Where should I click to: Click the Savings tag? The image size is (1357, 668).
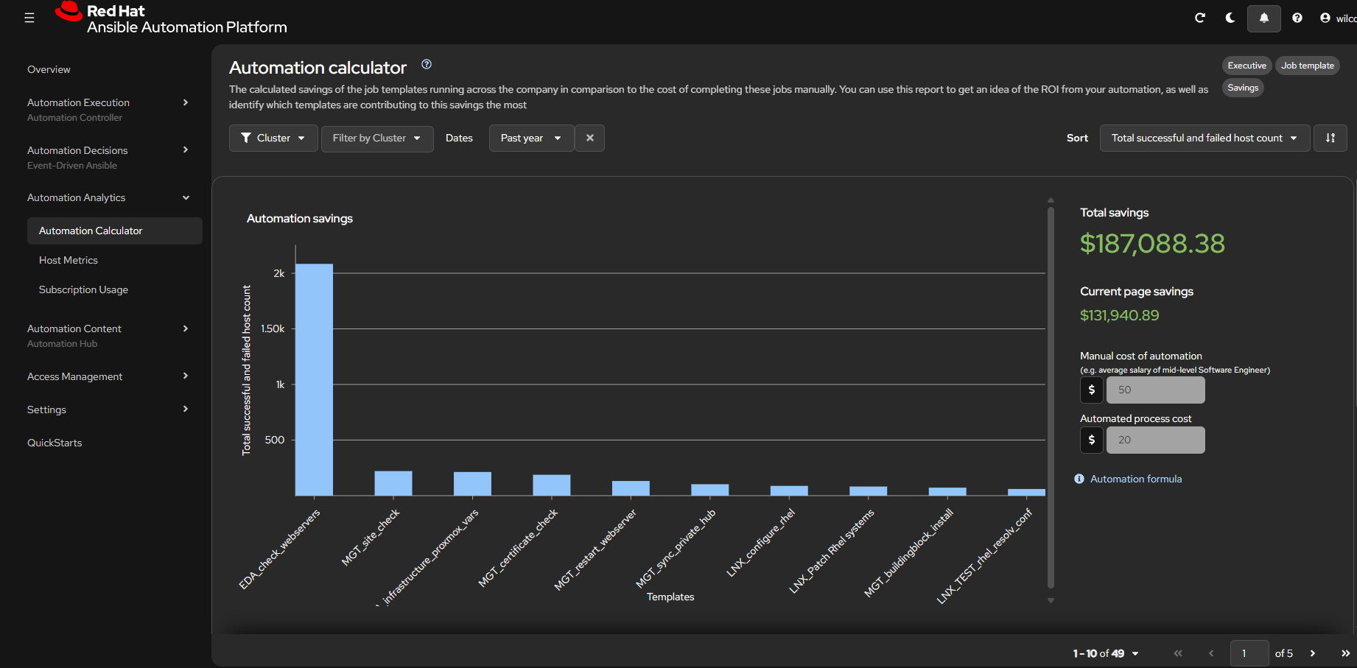click(1243, 88)
